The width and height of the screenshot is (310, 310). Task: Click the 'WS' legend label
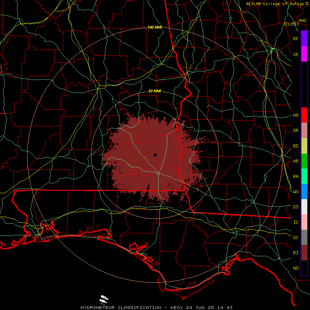[296, 192]
